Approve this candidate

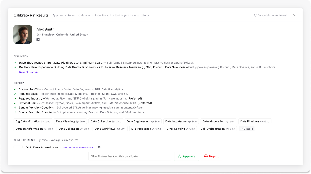[x=186, y=156]
